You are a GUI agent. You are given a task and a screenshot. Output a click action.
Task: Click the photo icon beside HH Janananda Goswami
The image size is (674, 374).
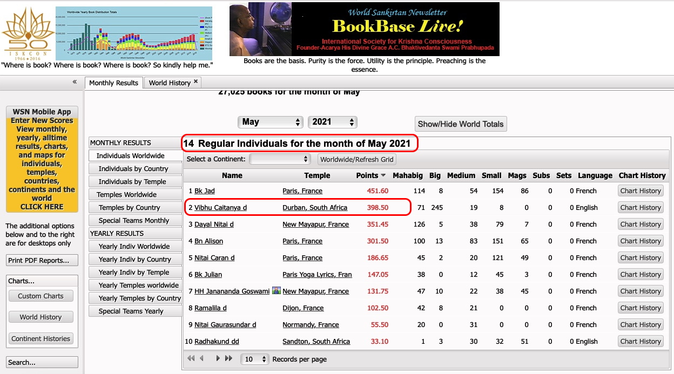[276, 291]
